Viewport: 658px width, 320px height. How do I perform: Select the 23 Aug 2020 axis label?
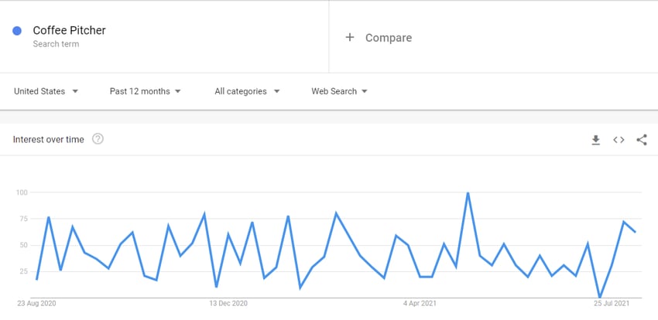click(36, 303)
